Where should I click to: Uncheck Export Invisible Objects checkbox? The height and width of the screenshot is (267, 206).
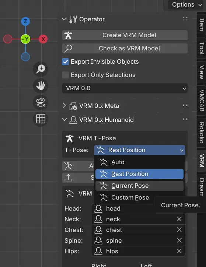tap(66, 62)
